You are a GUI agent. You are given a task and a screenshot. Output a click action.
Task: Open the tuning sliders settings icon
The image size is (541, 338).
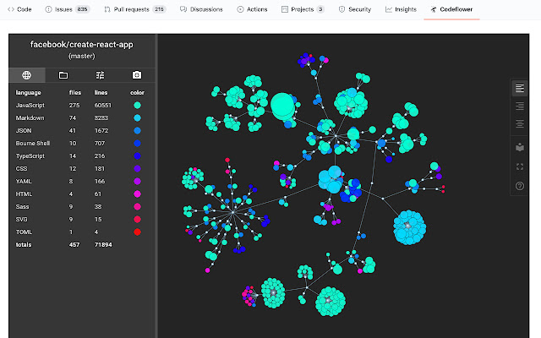(100, 75)
